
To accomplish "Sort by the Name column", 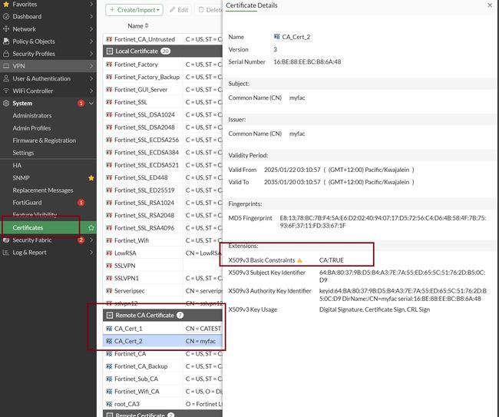I will pos(137,26).
